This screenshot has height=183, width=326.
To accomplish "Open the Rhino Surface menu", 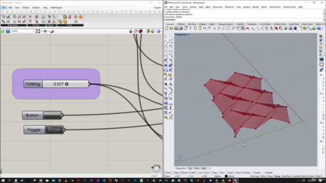I will coord(193,7).
